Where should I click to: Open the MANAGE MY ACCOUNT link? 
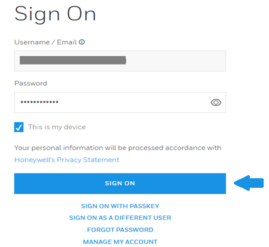pos(120,242)
